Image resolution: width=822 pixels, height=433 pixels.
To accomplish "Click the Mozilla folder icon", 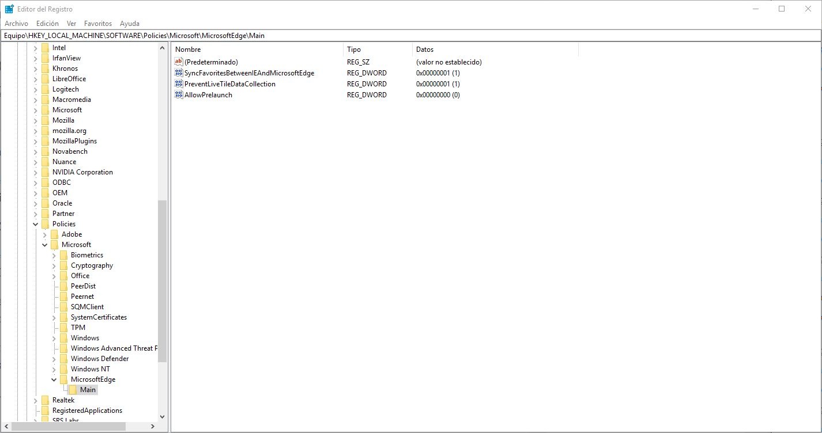I will click(45, 120).
